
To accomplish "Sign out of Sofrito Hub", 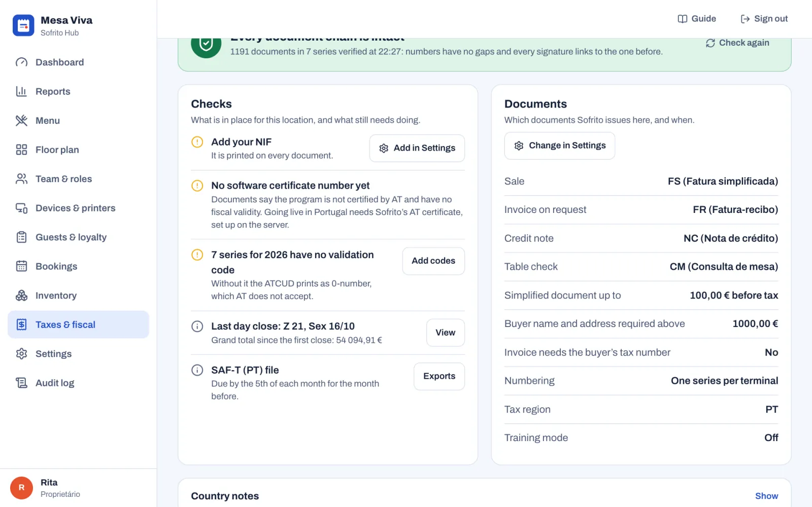I will click(764, 19).
